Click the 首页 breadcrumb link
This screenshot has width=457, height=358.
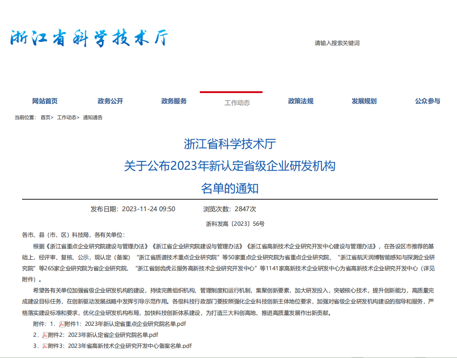[46, 117]
